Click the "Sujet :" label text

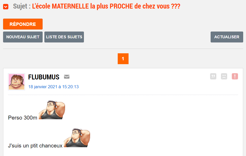(x=22, y=6)
